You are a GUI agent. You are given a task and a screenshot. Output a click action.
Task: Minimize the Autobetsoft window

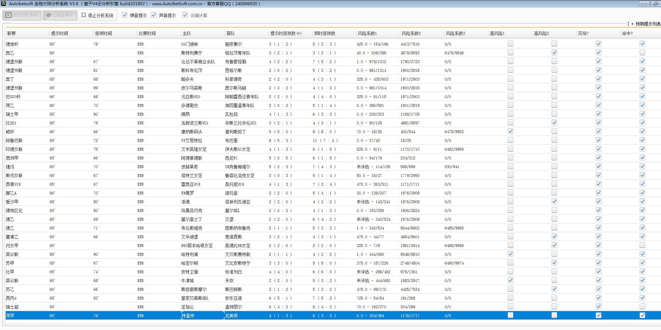(644, 4)
